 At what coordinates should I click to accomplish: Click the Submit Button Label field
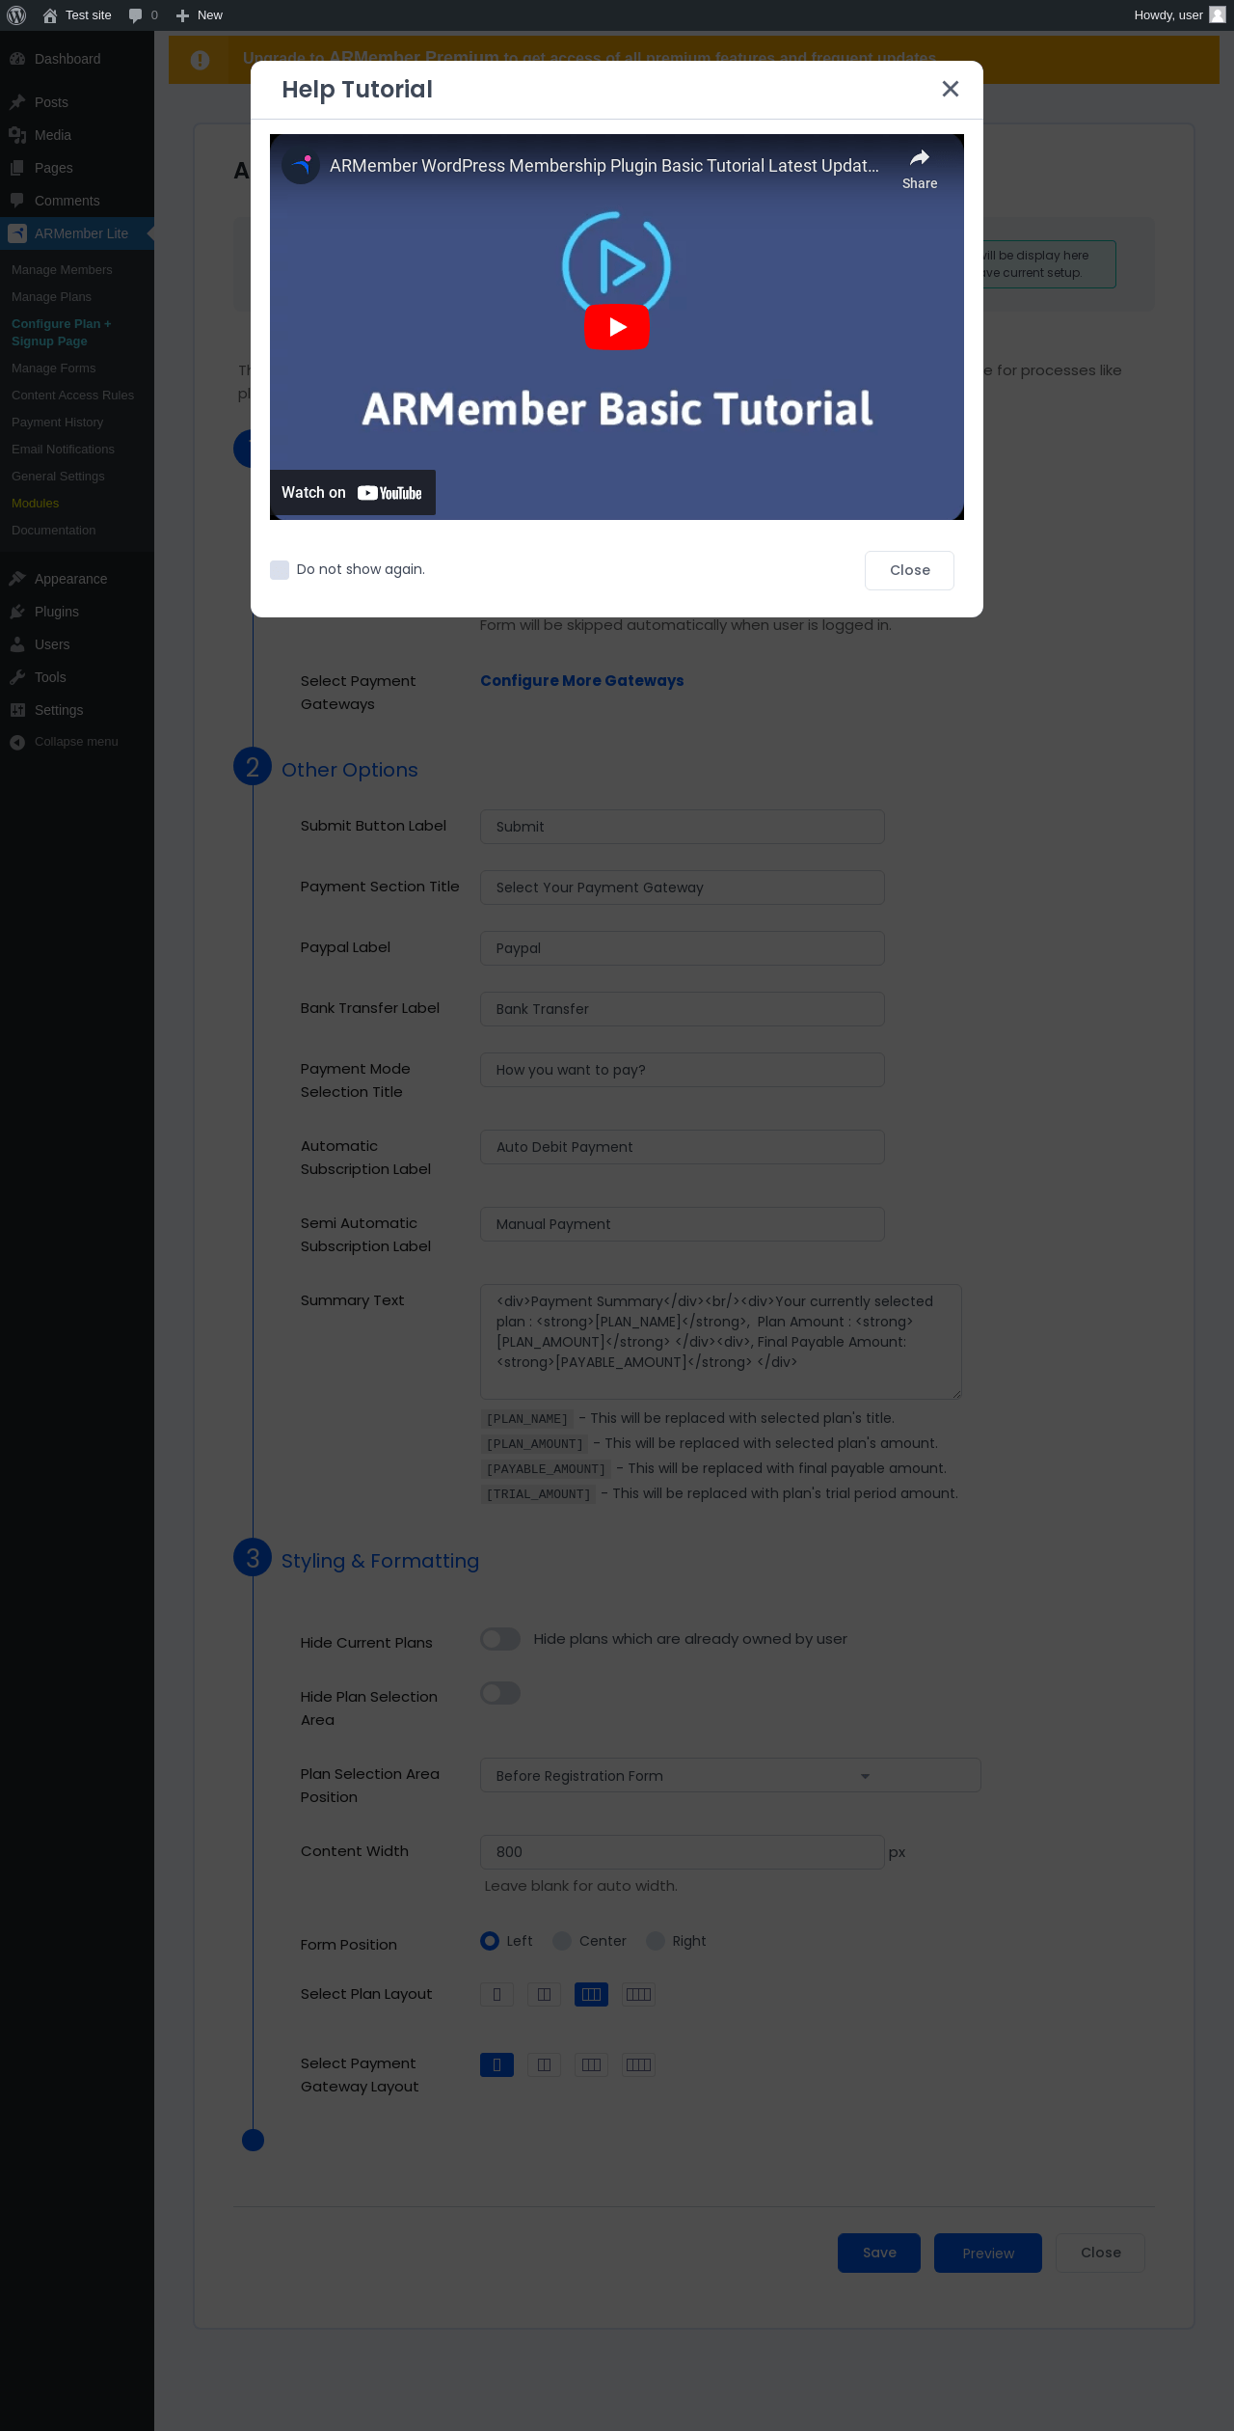(x=683, y=827)
